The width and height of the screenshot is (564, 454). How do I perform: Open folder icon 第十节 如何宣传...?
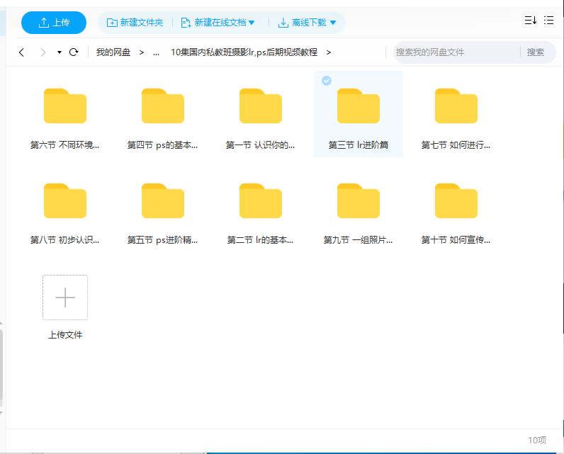pos(456,200)
